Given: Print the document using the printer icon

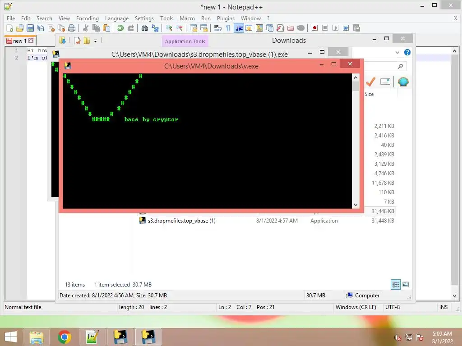Looking at the screenshot, I should pyautogui.click(x=72, y=28).
